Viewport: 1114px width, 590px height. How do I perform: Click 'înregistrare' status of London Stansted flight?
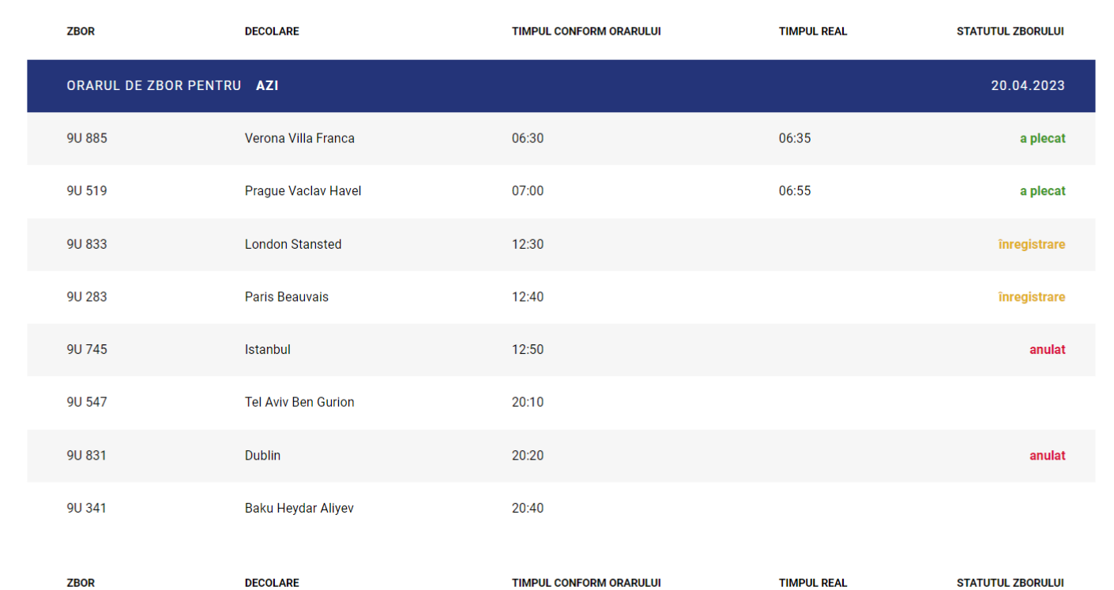1031,244
